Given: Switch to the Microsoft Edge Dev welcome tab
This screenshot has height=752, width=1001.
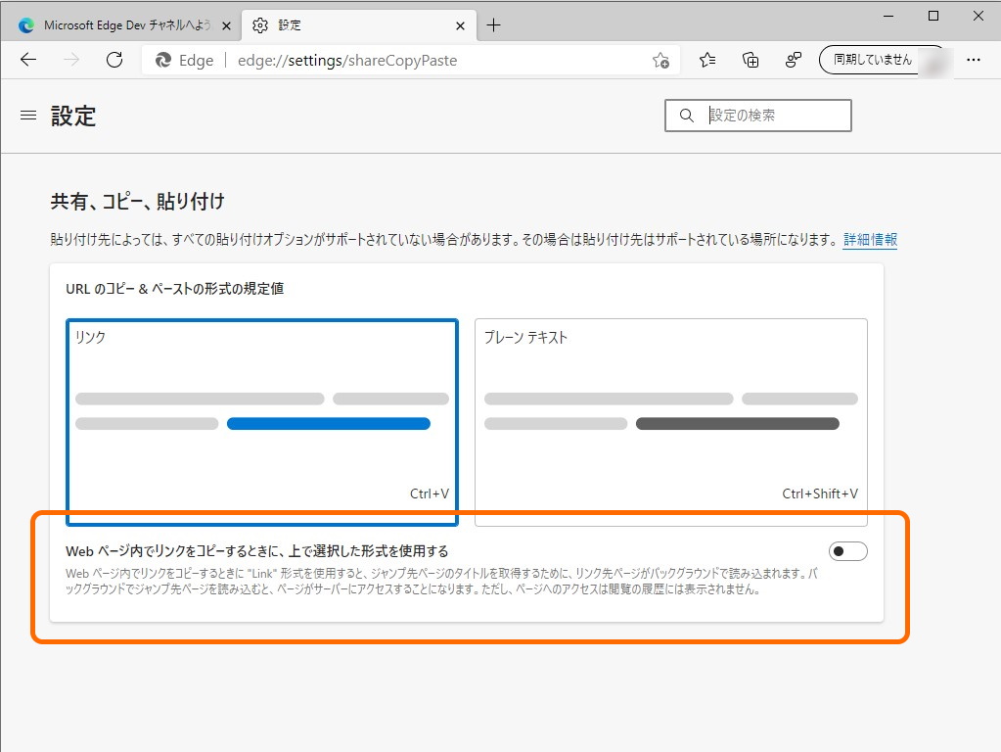Looking at the screenshot, I should click(x=117, y=23).
